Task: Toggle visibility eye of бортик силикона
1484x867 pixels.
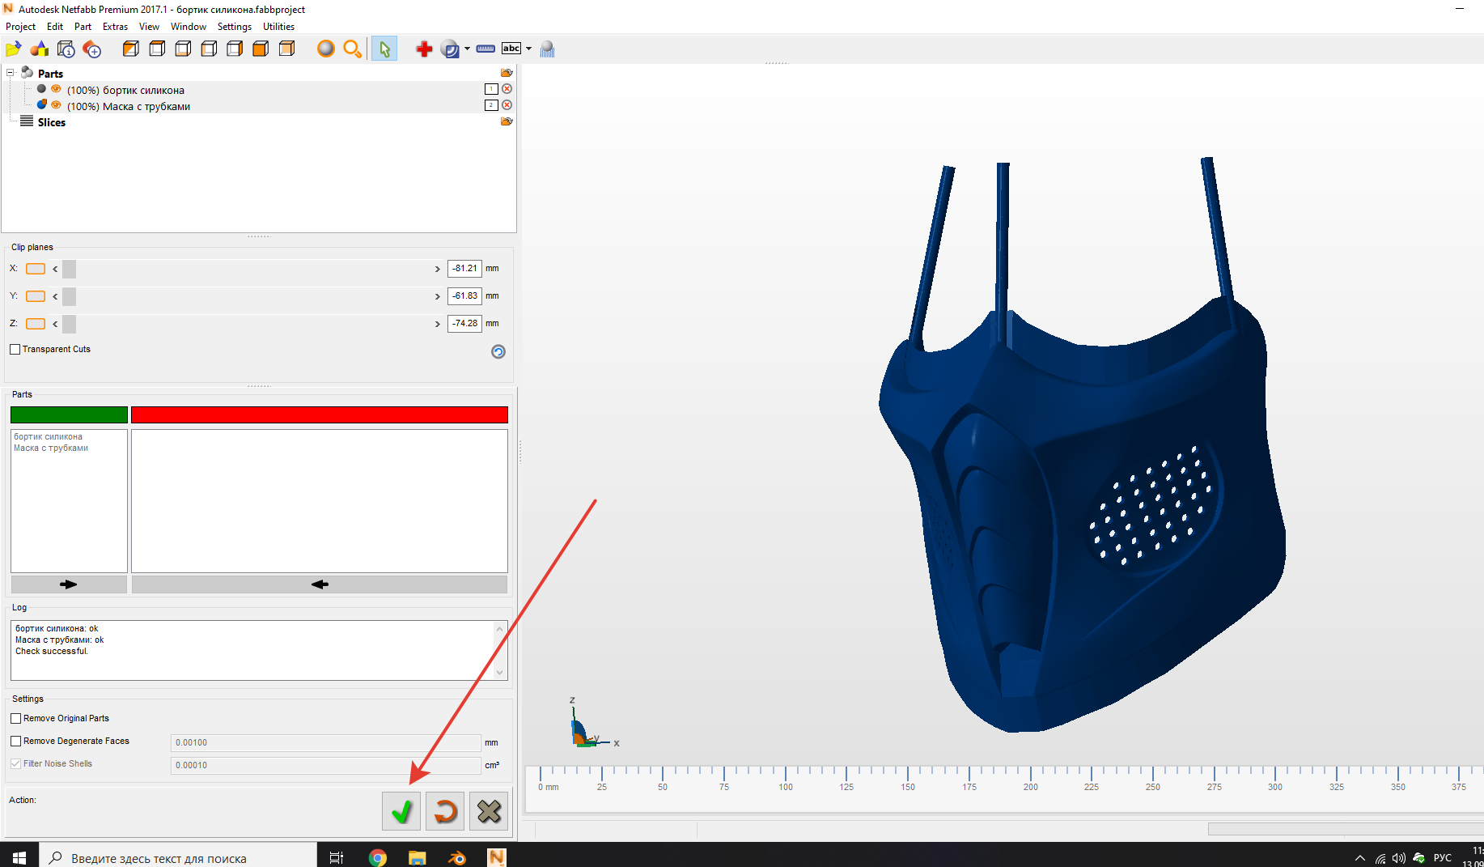Action: [x=56, y=89]
